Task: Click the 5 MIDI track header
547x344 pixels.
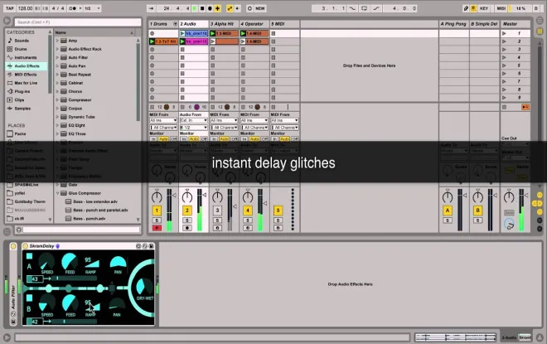Action: click(x=284, y=24)
